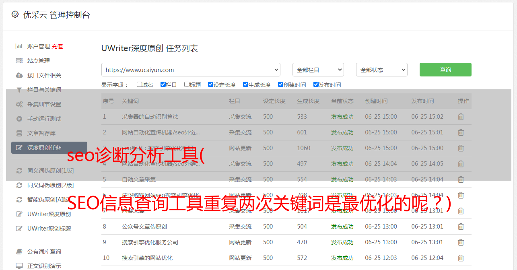
Task: Click the green 查询 button
Action: [x=445, y=70]
